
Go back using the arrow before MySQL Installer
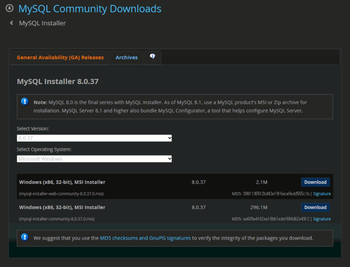click(x=11, y=23)
